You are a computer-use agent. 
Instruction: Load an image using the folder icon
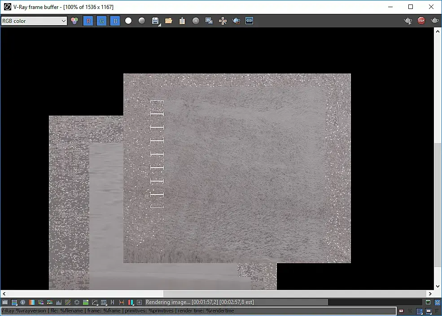point(169,21)
